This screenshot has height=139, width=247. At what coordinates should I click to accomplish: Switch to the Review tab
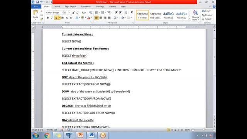(x=112, y=7)
